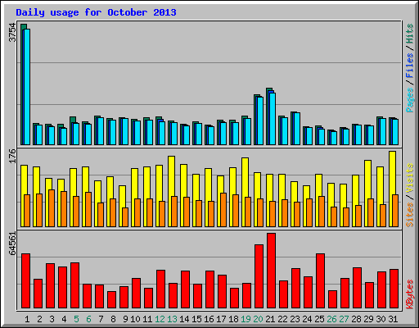Image resolution: width=419 pixels, height=328 pixels.
Task: Click the day 1 red KBytes bar
Action: point(25,280)
